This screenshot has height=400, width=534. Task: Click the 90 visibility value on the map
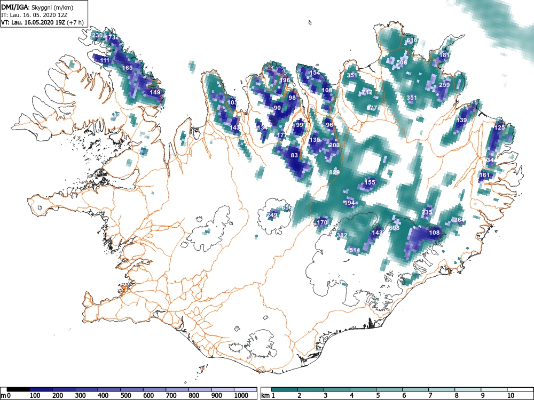coord(277,108)
